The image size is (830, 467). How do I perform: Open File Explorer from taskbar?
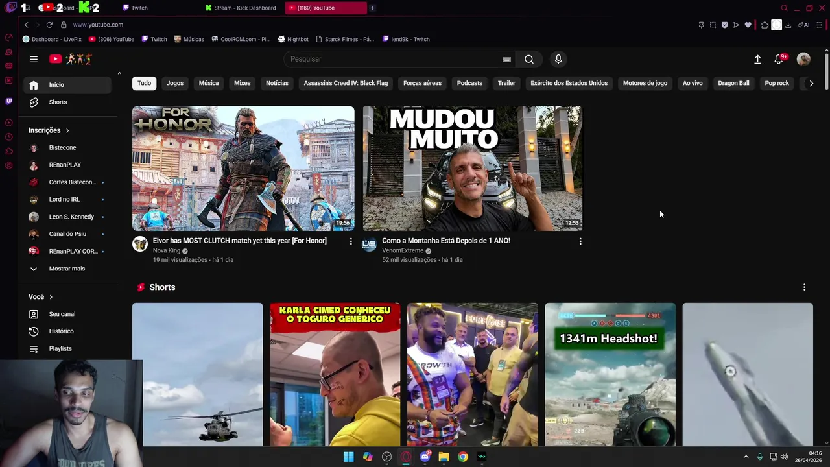click(x=444, y=457)
